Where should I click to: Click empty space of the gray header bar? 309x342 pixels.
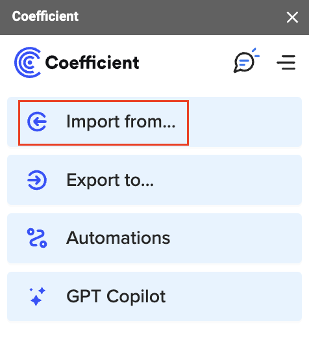pyautogui.click(x=180, y=18)
